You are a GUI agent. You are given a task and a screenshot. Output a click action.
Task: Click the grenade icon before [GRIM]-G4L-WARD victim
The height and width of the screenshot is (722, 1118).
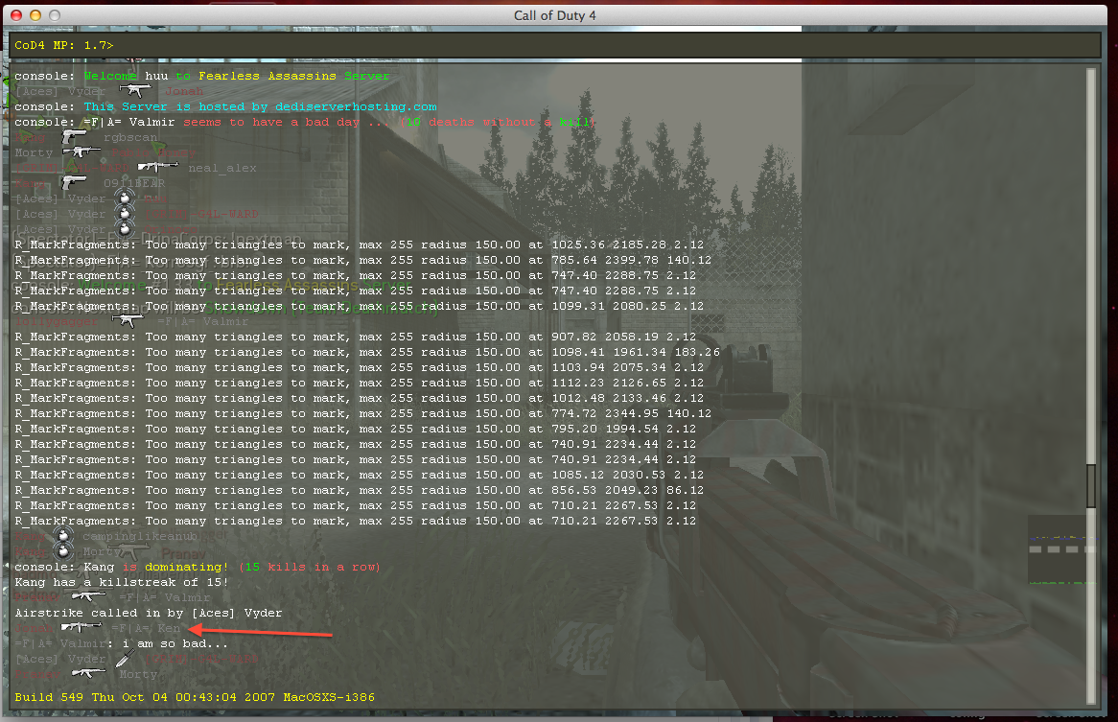tap(125, 213)
